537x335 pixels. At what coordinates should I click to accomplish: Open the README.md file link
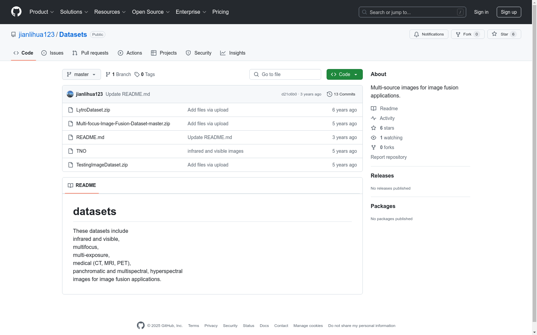coord(90,137)
